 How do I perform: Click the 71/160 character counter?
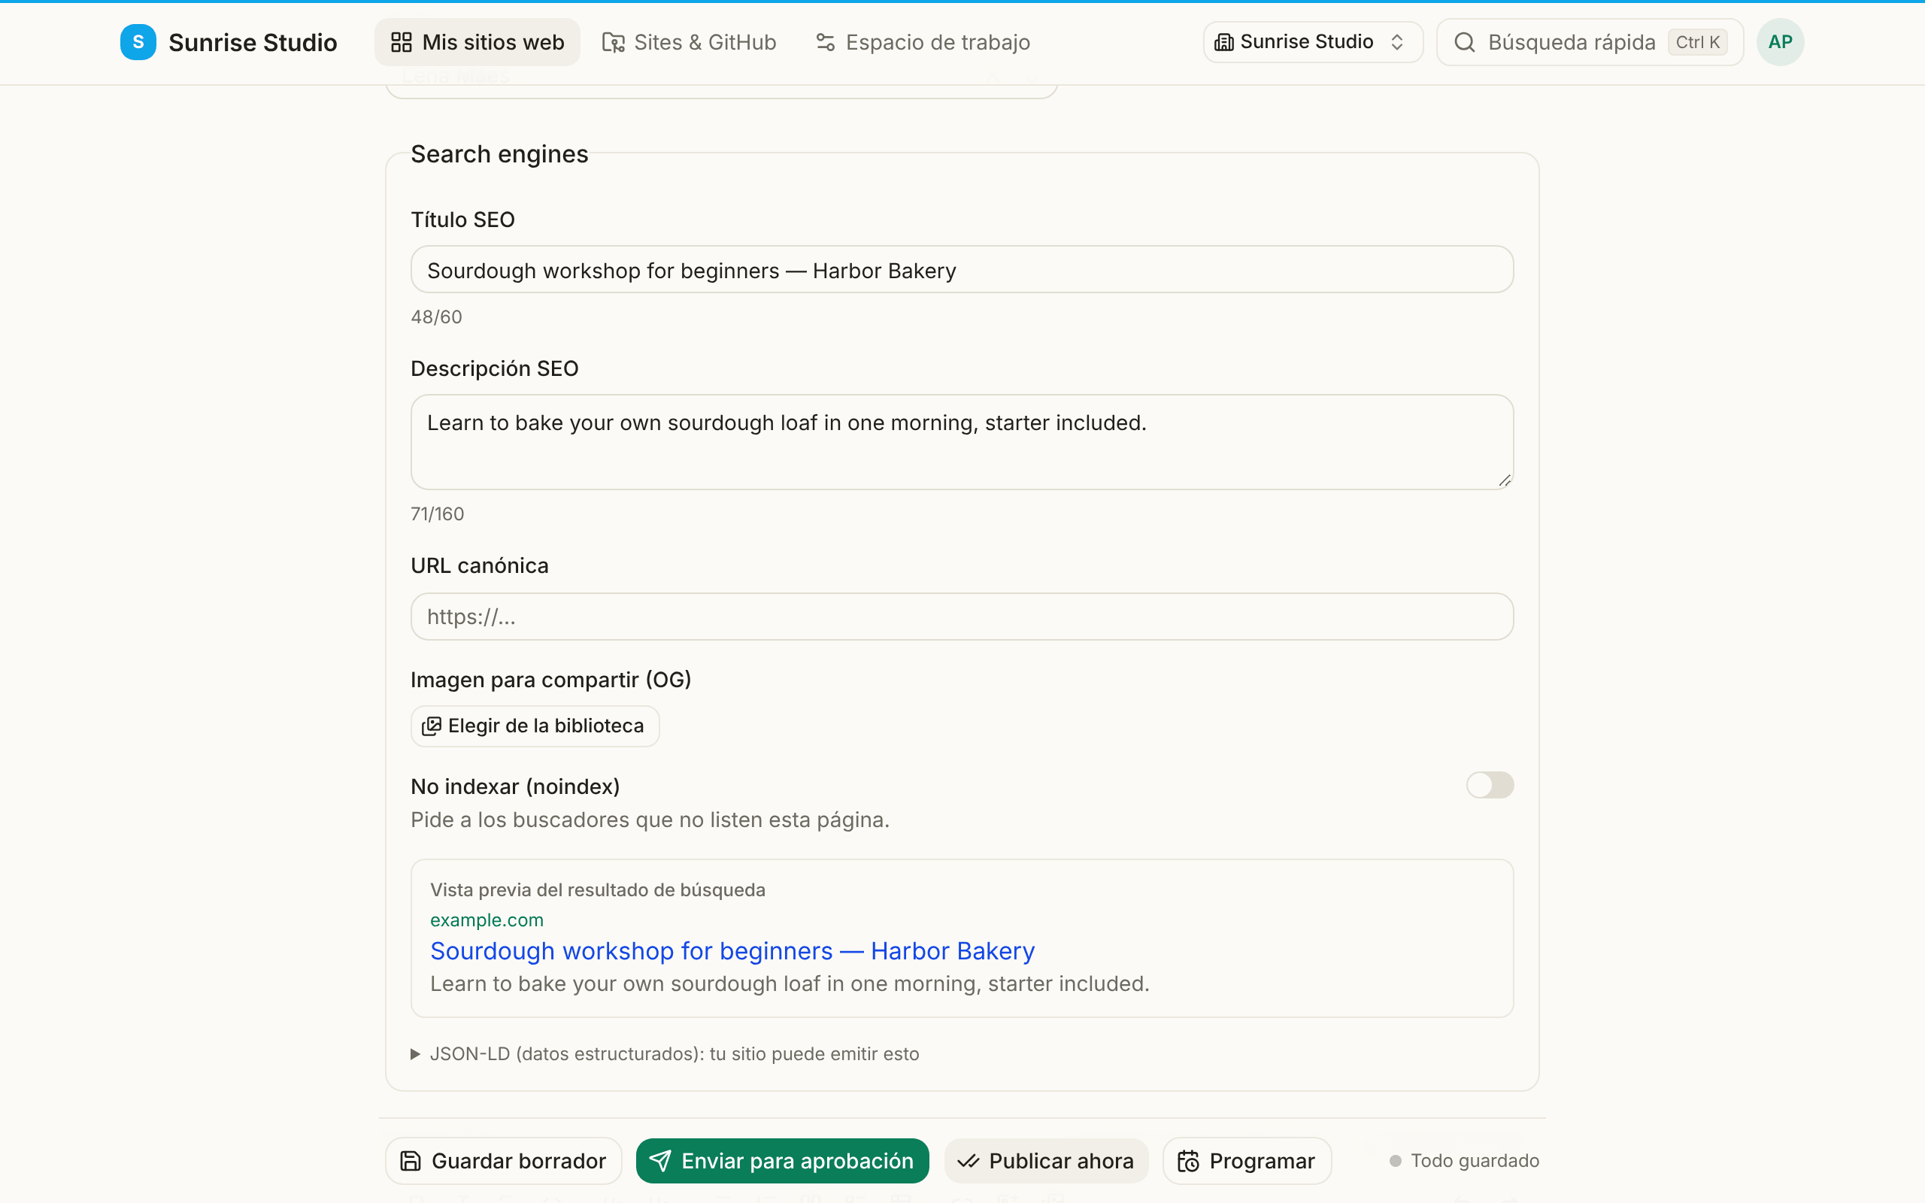[x=438, y=514]
